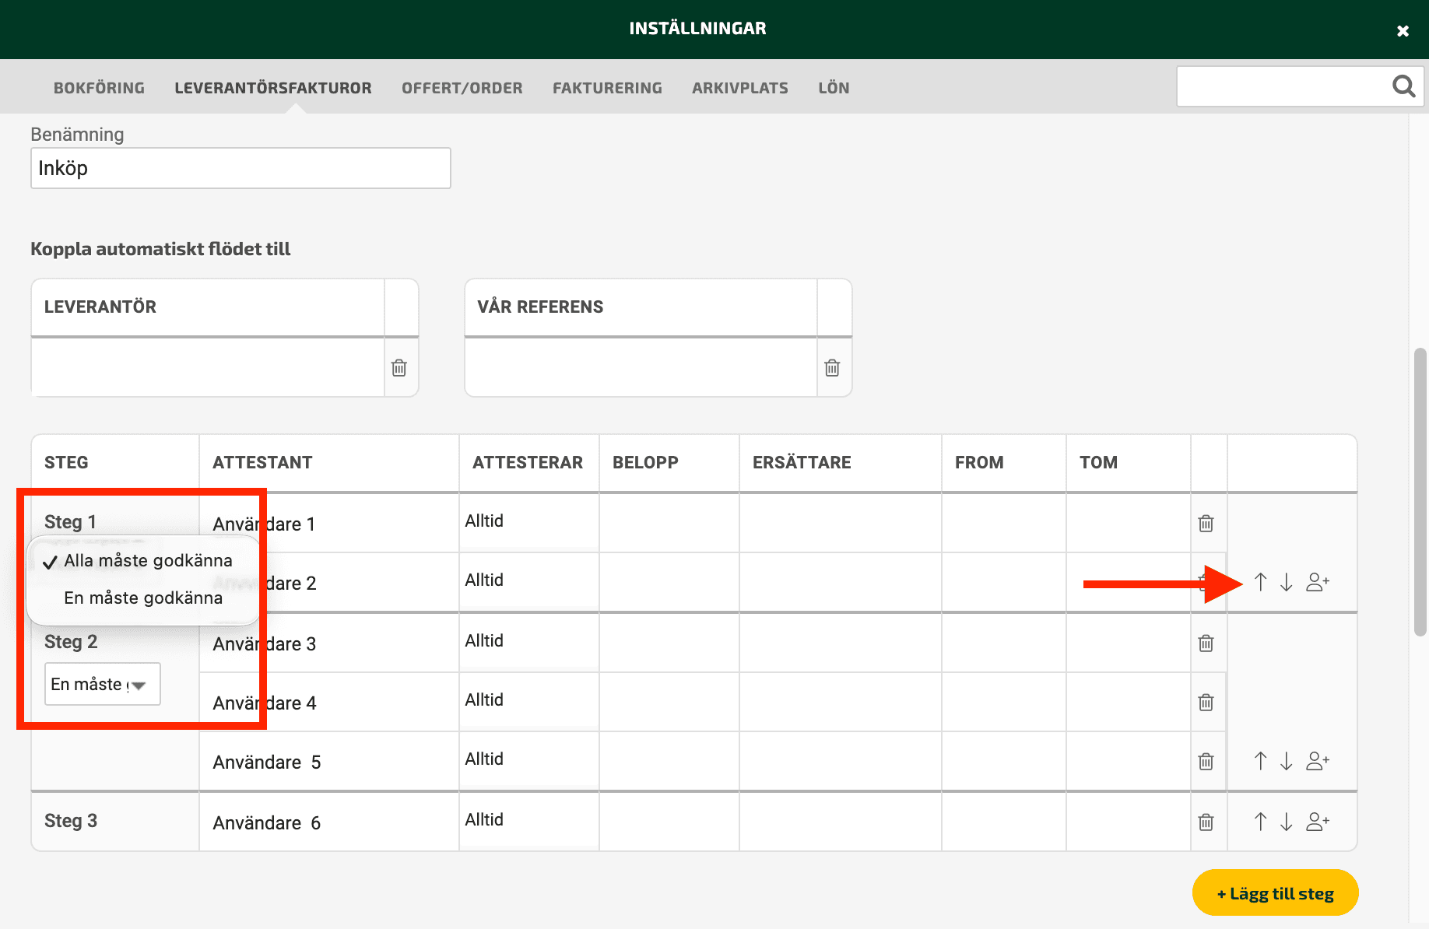Move Steg 1 down with its arrow icon
This screenshot has width=1429, height=929.
(1287, 582)
